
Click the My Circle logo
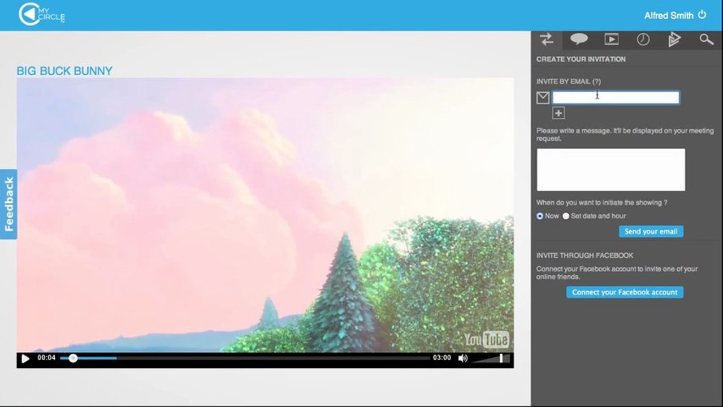tap(42, 15)
